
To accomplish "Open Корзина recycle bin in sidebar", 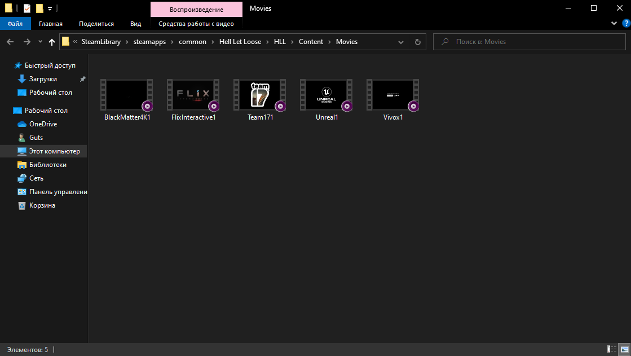I will tap(42, 205).
